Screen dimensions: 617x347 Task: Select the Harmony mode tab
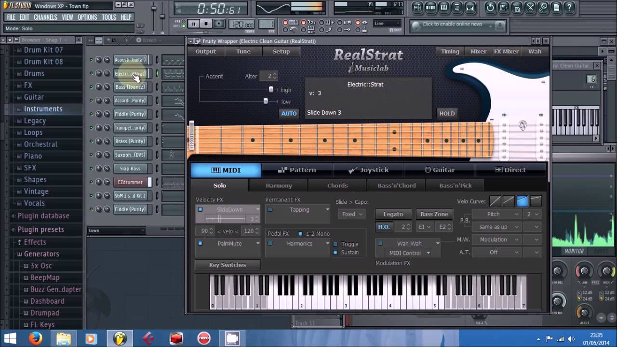[279, 186]
